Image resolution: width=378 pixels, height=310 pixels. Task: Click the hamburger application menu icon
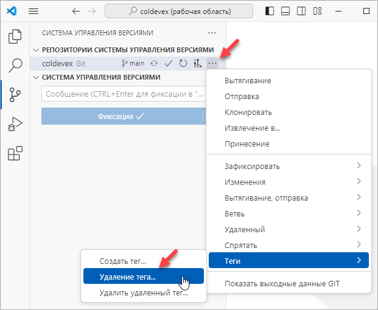click(x=33, y=12)
